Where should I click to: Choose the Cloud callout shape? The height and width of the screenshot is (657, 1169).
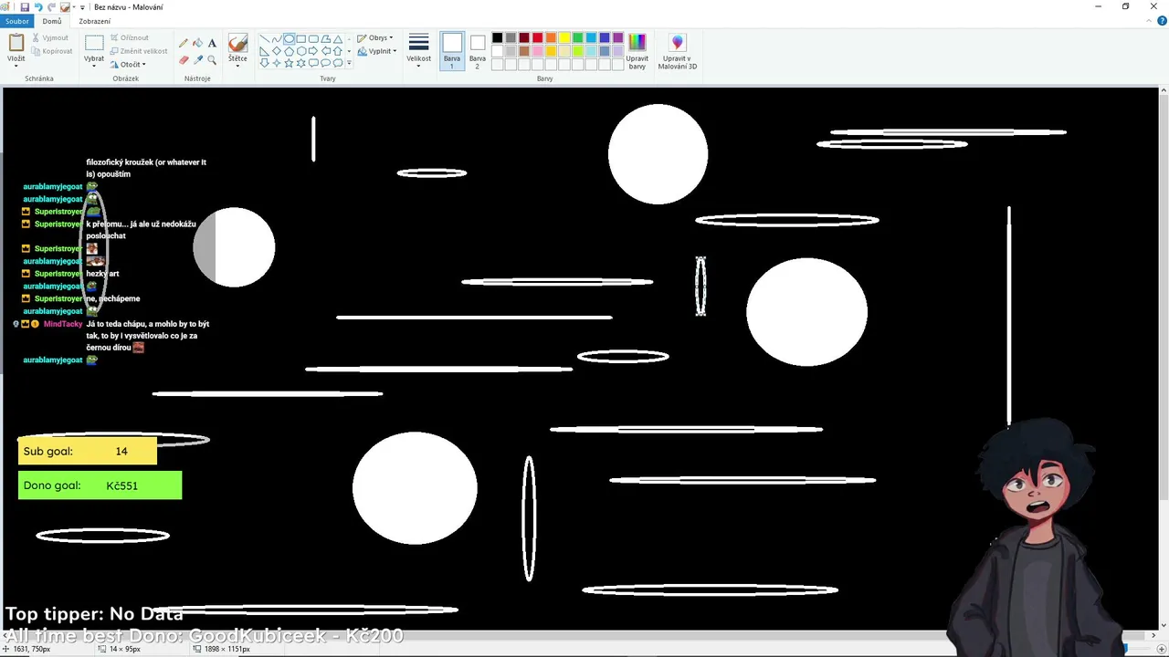pos(337,63)
